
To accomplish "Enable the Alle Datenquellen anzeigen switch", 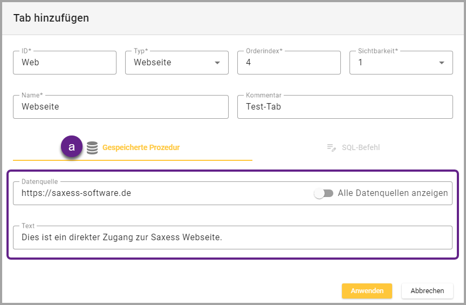I will [324, 193].
